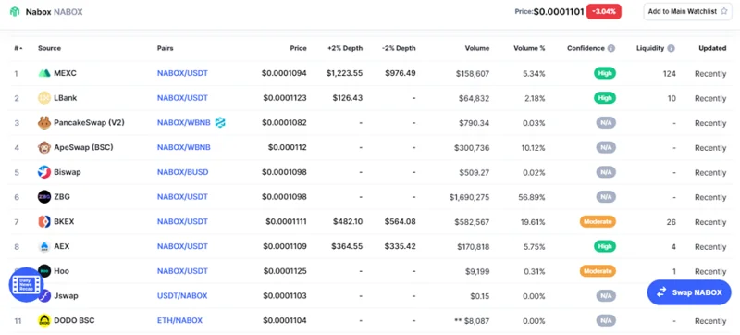
Task: Click the ZBG source name
Action: tap(62, 197)
